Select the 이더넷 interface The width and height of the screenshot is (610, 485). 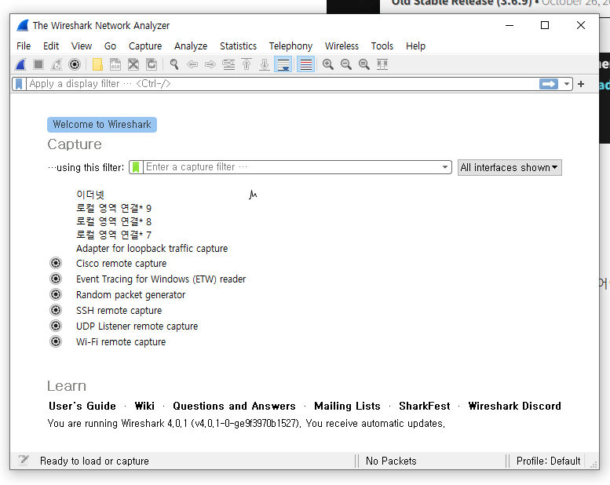tap(90, 194)
